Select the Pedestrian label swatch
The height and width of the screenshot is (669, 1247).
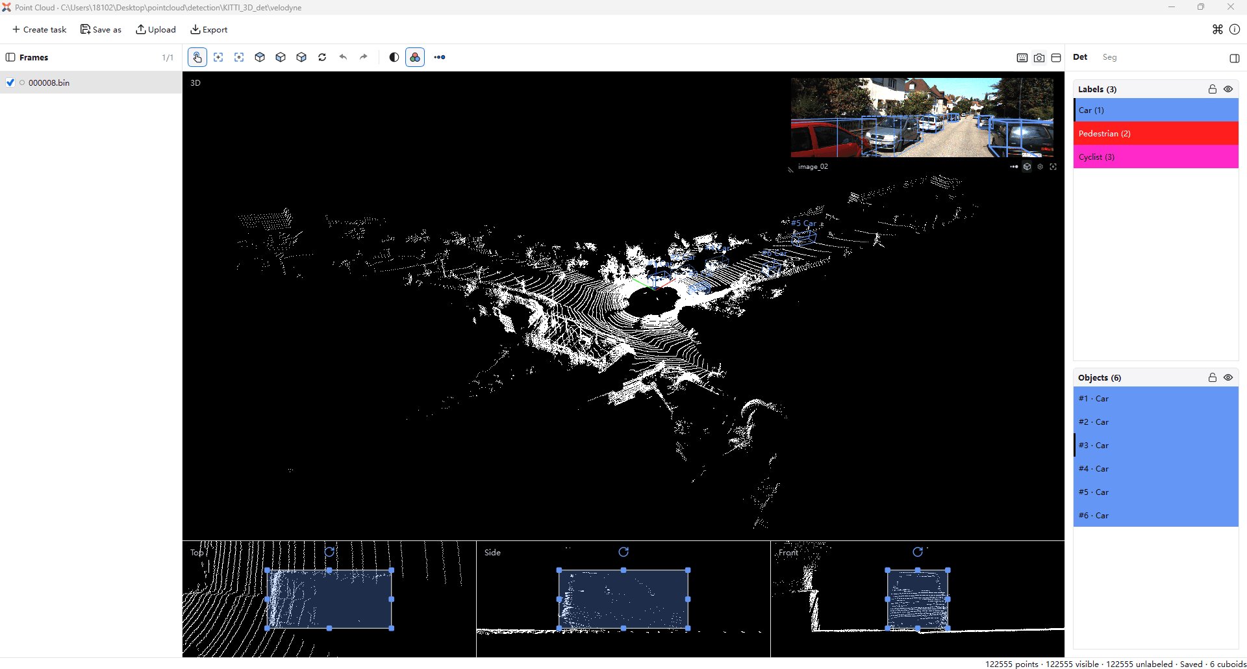pos(1156,133)
